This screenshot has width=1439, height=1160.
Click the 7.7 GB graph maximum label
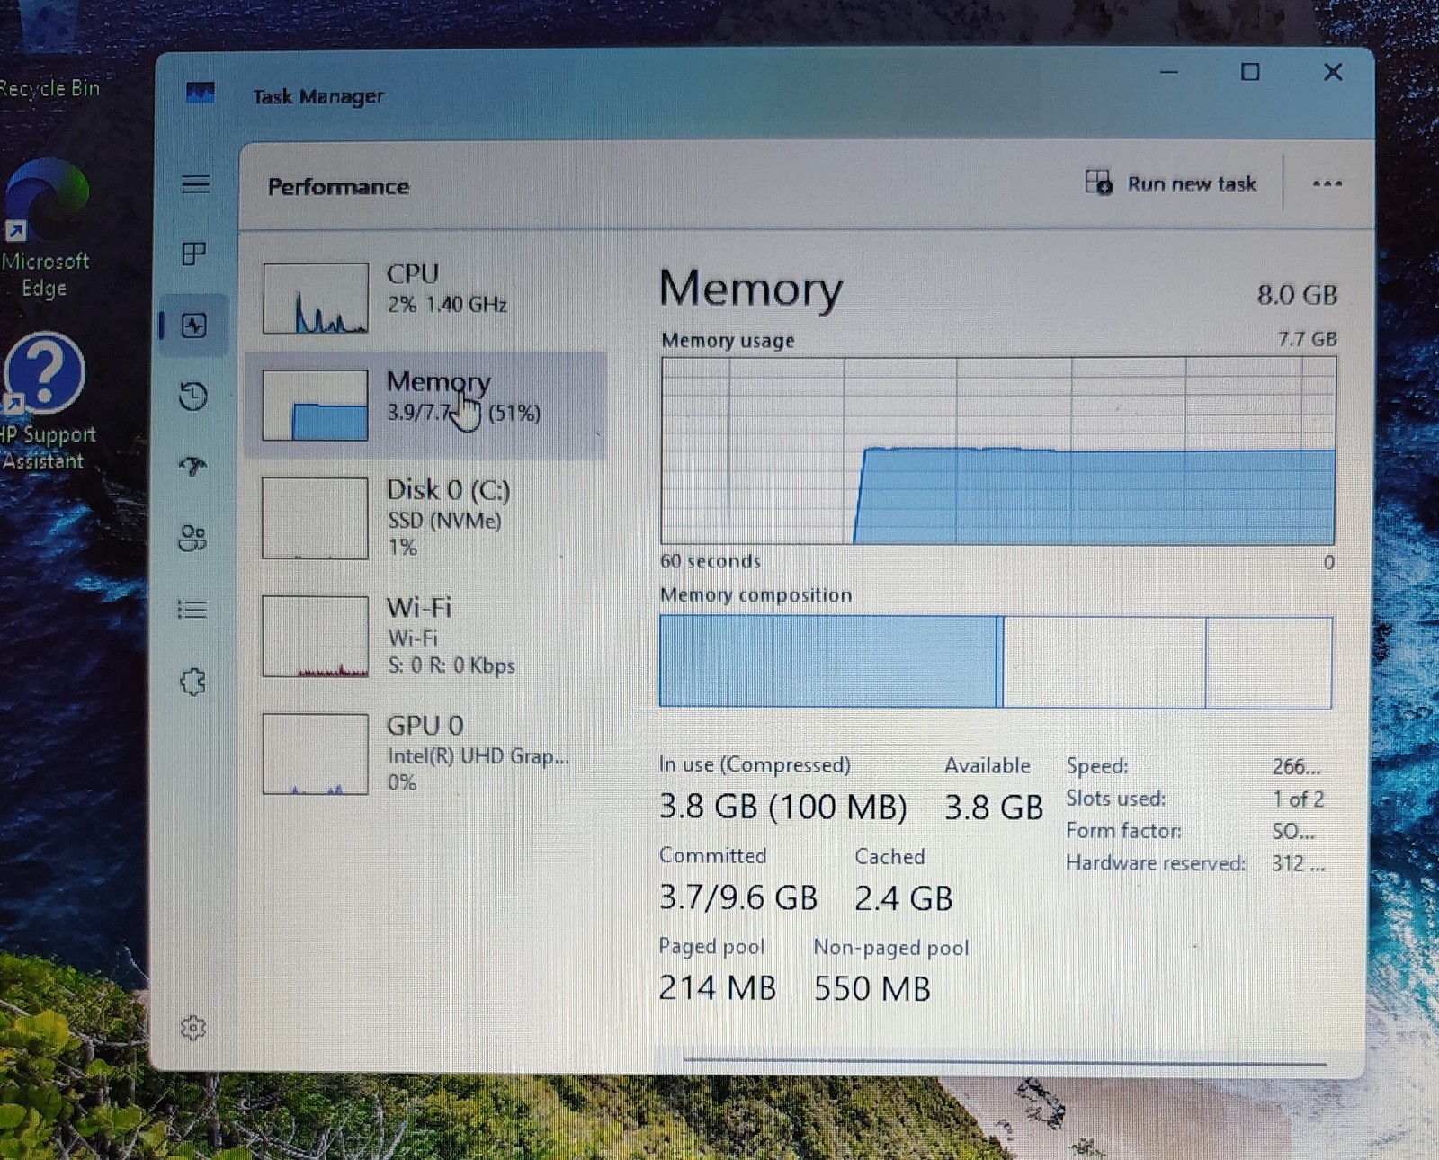coord(1307,339)
